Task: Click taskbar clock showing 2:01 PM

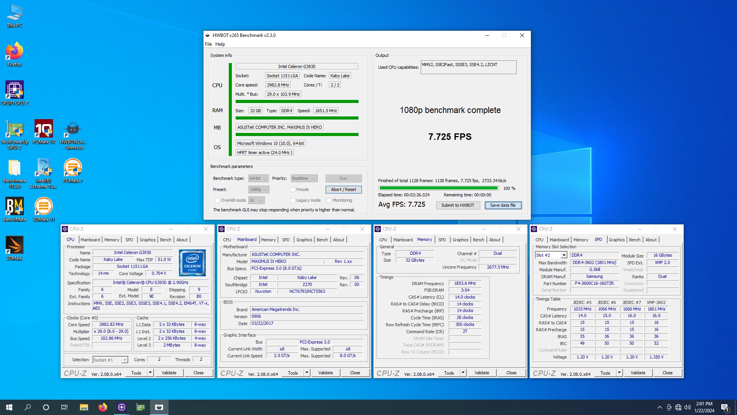Action: 704,407
